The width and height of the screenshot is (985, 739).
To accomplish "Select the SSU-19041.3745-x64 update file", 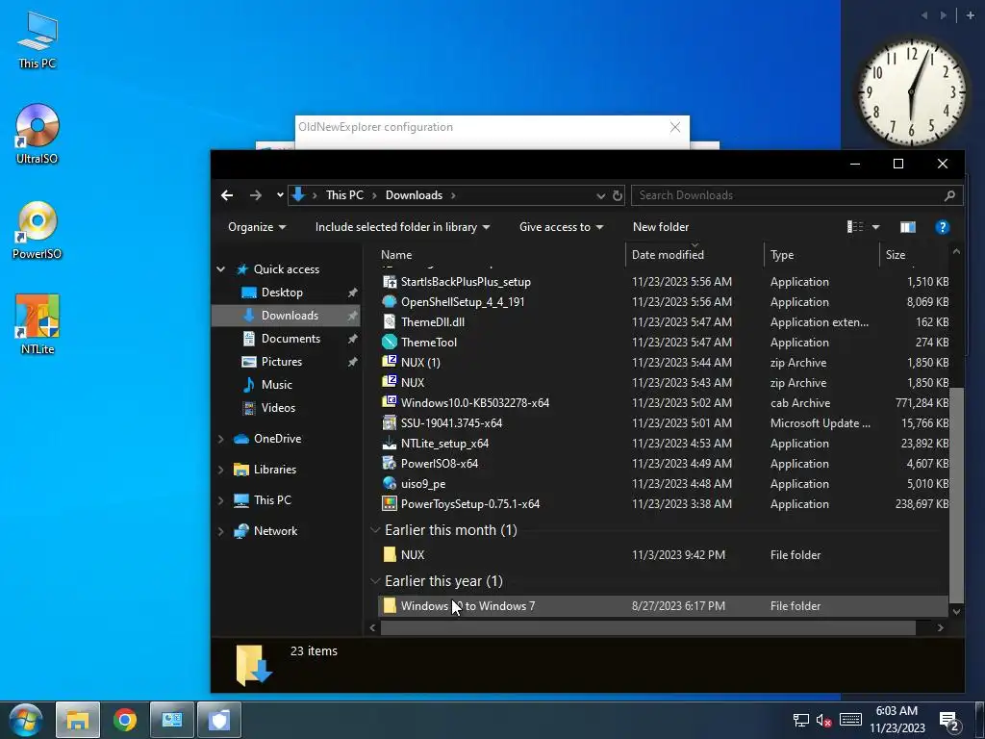I will tap(451, 423).
